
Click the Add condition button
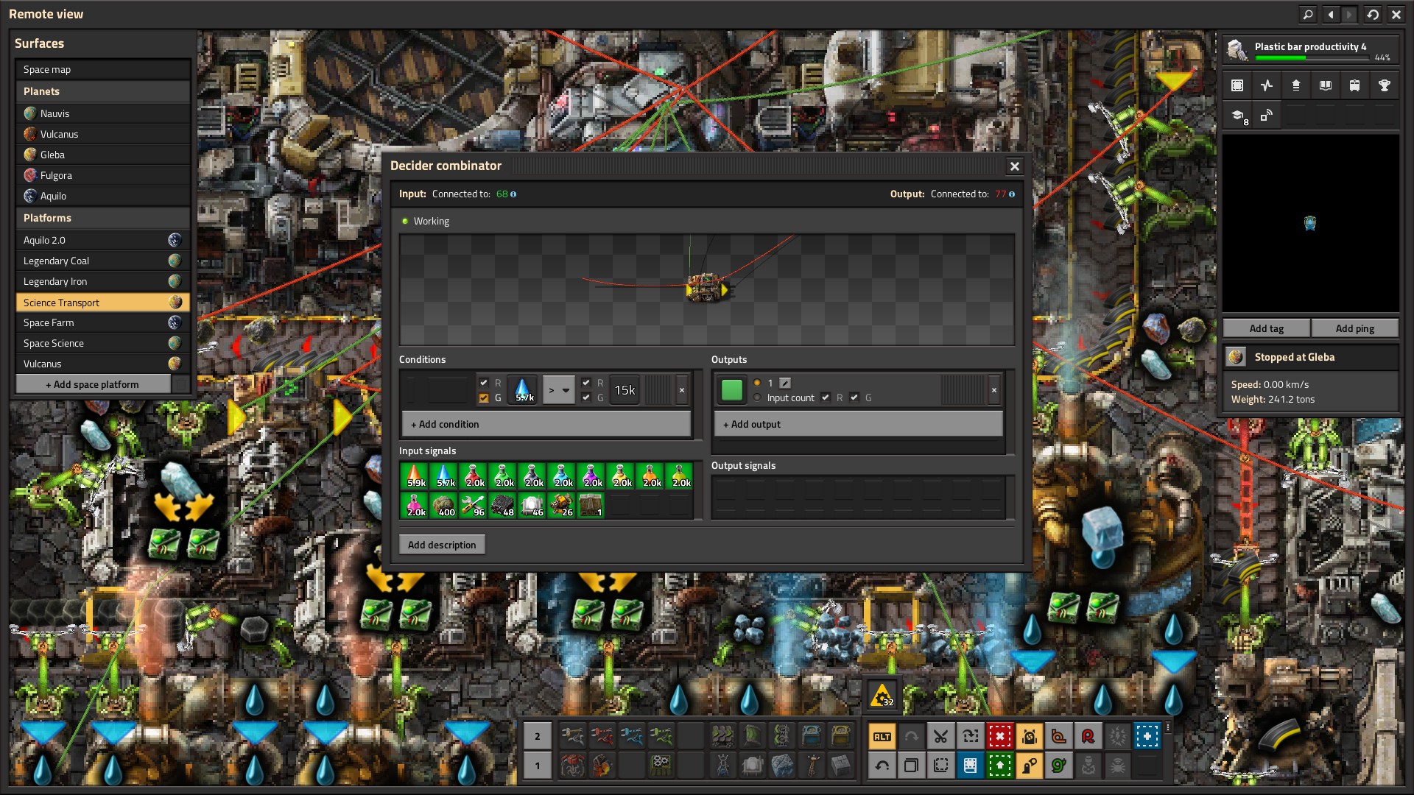click(x=546, y=424)
